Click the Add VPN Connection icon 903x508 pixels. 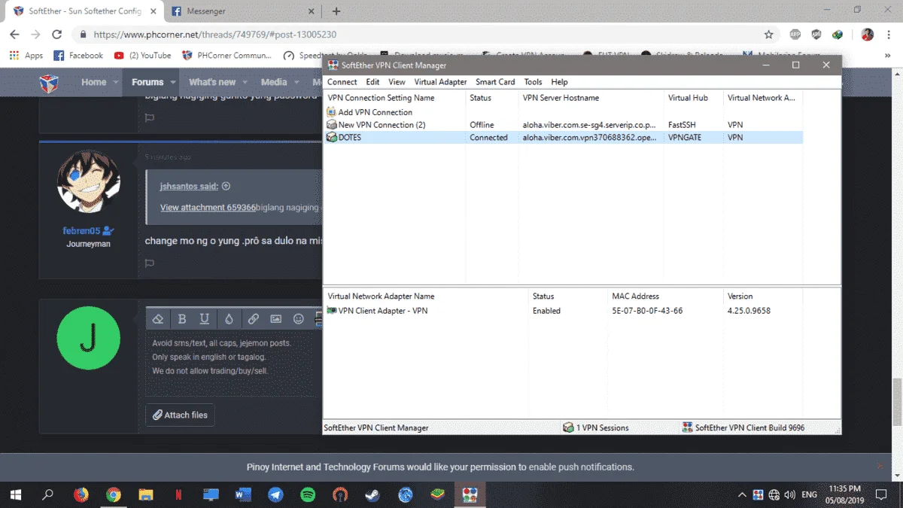(x=332, y=112)
